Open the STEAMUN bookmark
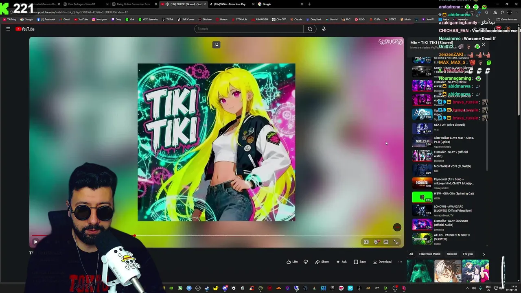Image resolution: width=521 pixels, height=293 pixels. (x=239, y=20)
